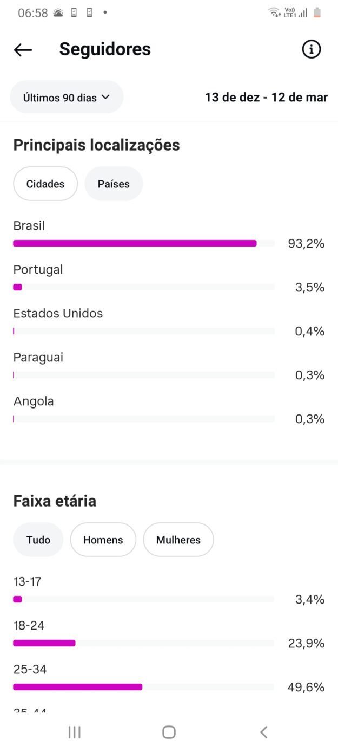Tap the Android back navigation arrow

(263, 732)
